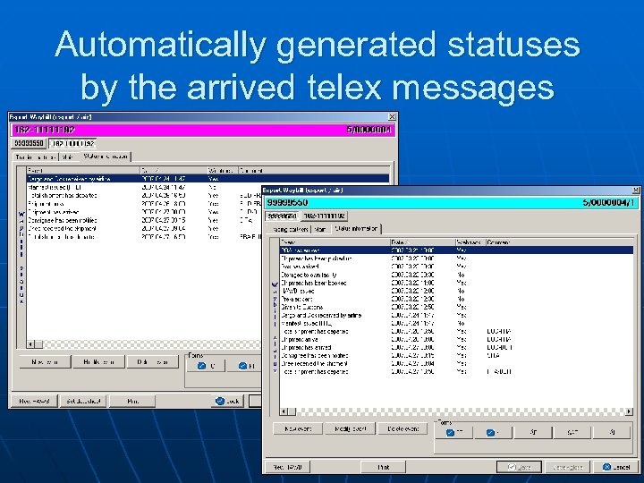
Task: Click fourth button in front window Forms group
Action: click(572, 432)
